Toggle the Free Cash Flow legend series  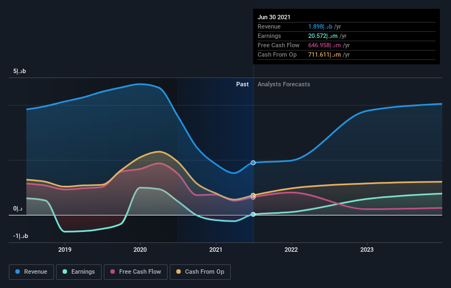coord(136,272)
